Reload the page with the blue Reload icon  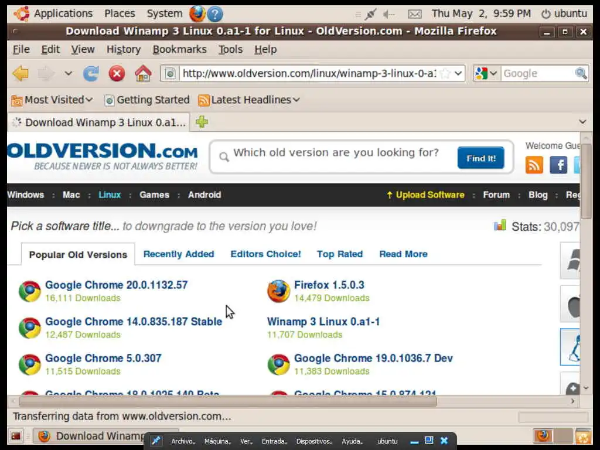point(91,73)
